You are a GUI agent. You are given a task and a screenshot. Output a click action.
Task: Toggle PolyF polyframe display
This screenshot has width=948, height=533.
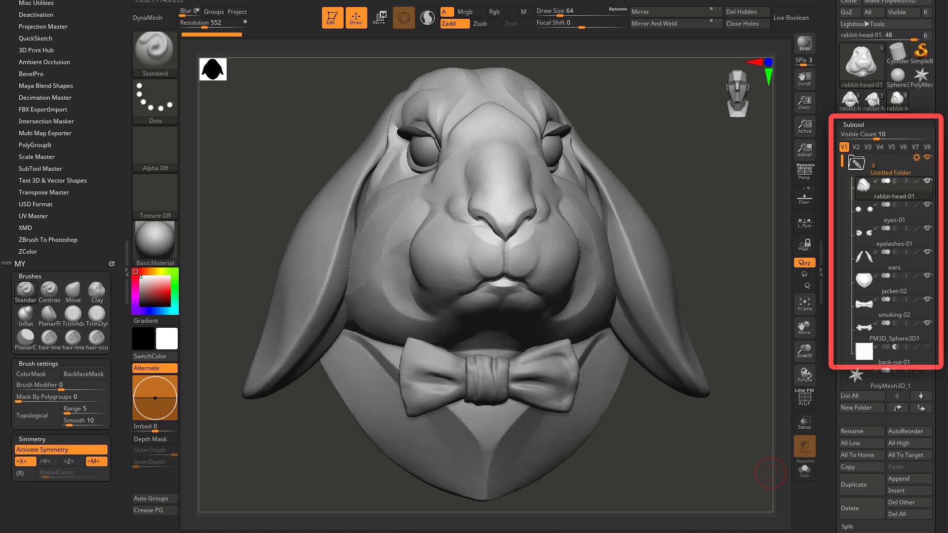point(804,398)
